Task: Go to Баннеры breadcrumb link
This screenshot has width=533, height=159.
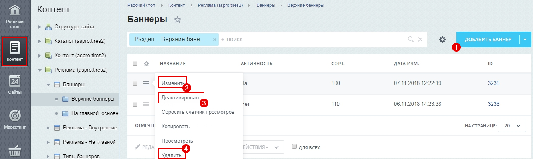Action: tap(266, 5)
